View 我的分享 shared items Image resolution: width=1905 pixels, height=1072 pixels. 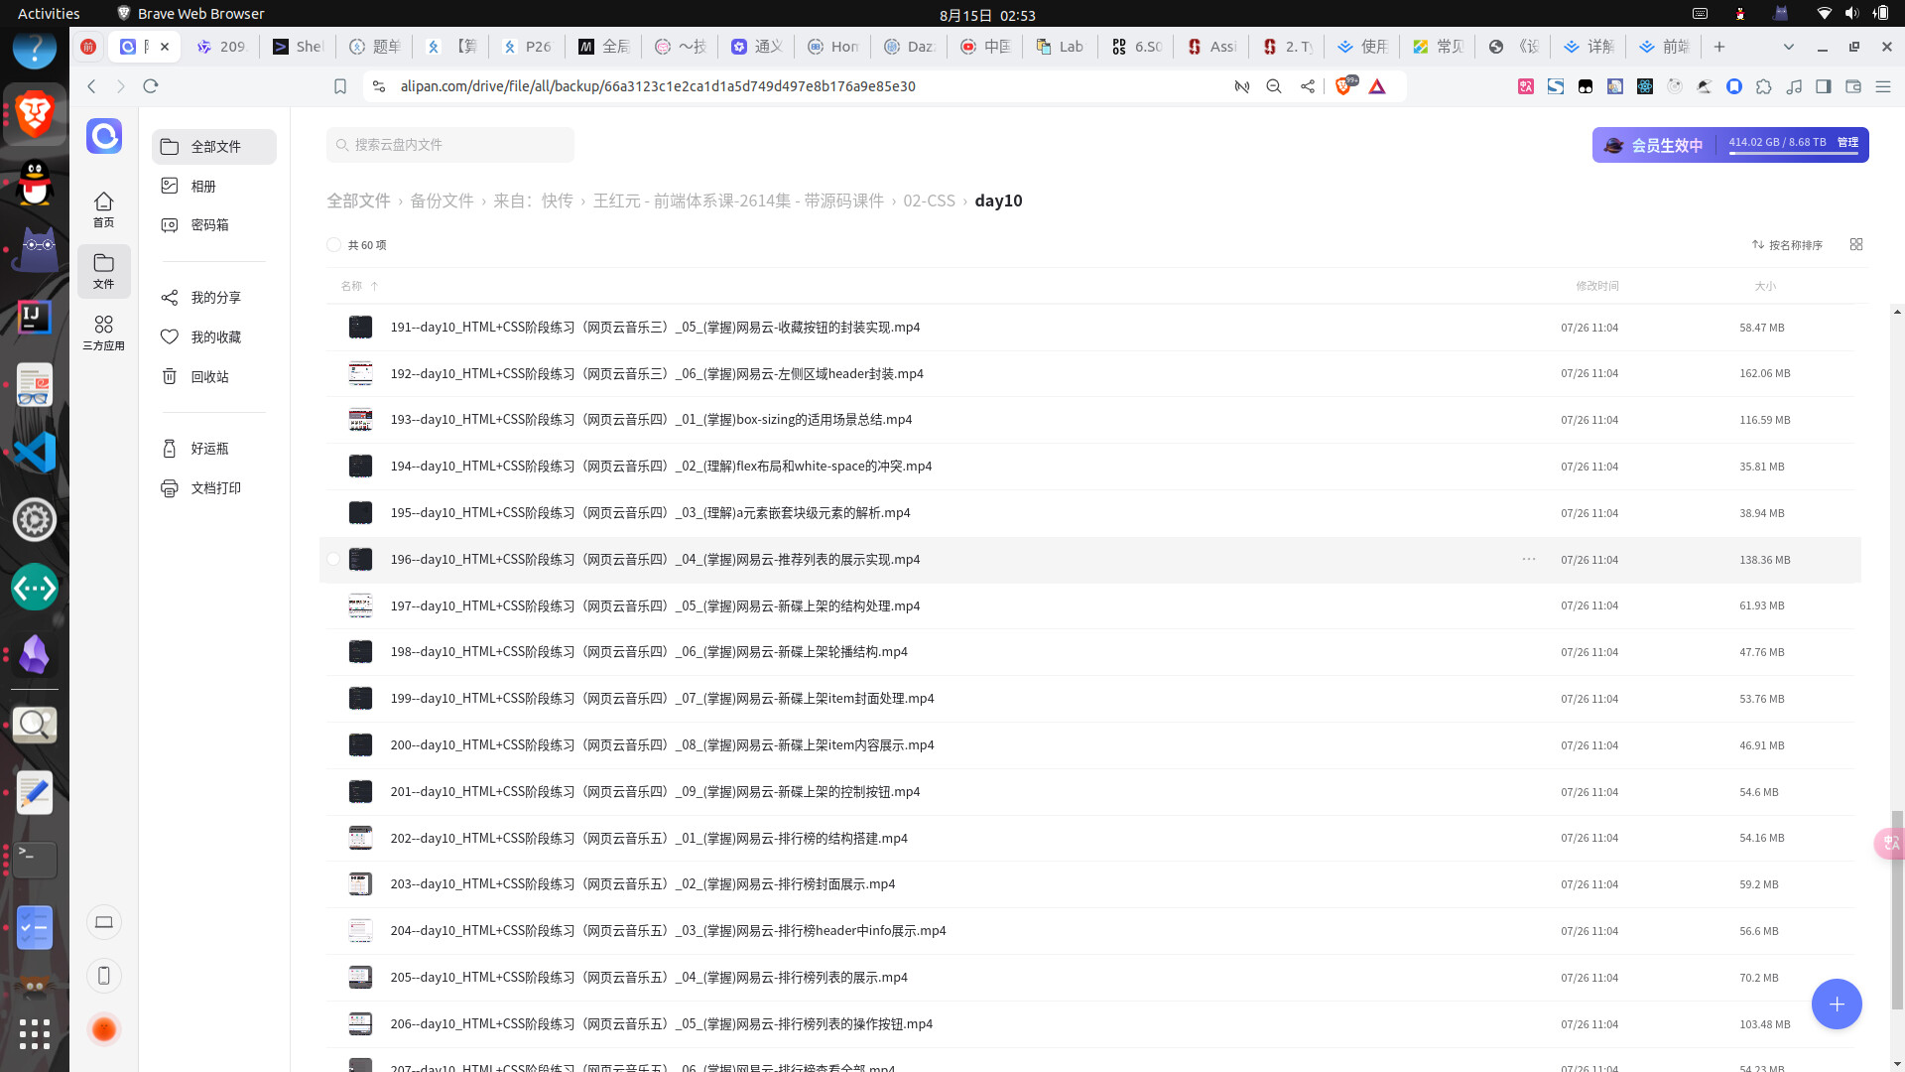point(213,298)
